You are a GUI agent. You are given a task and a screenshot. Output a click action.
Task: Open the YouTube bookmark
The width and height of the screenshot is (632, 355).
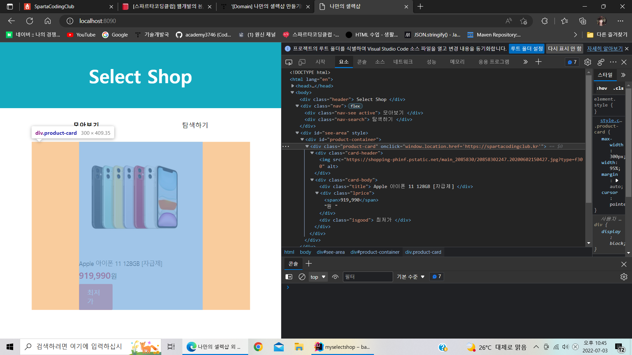coord(81,35)
